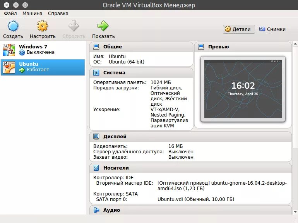Click the Создать (Create) toolbar icon
Viewport: 298px width, 223px height.
(13, 26)
